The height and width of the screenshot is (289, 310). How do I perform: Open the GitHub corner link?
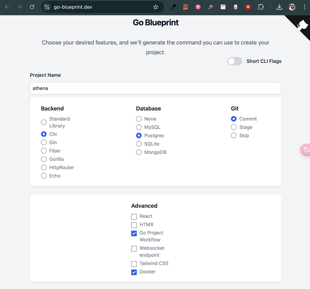pyautogui.click(x=301, y=25)
